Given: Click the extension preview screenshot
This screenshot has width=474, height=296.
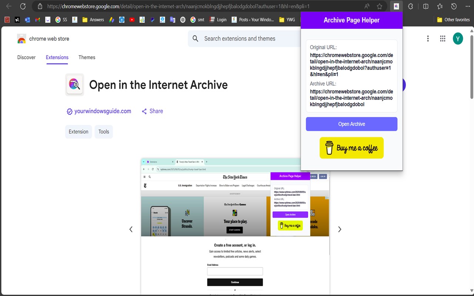Looking at the screenshot, I should (235, 226).
